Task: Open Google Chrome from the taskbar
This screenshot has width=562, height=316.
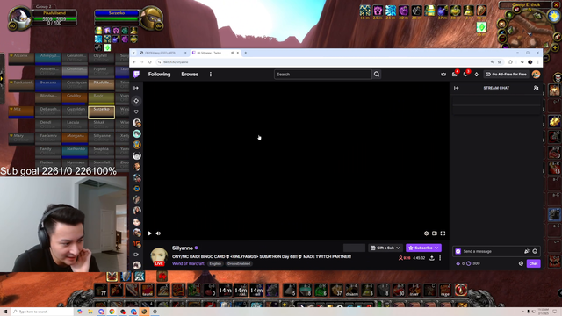Action: pos(112,312)
